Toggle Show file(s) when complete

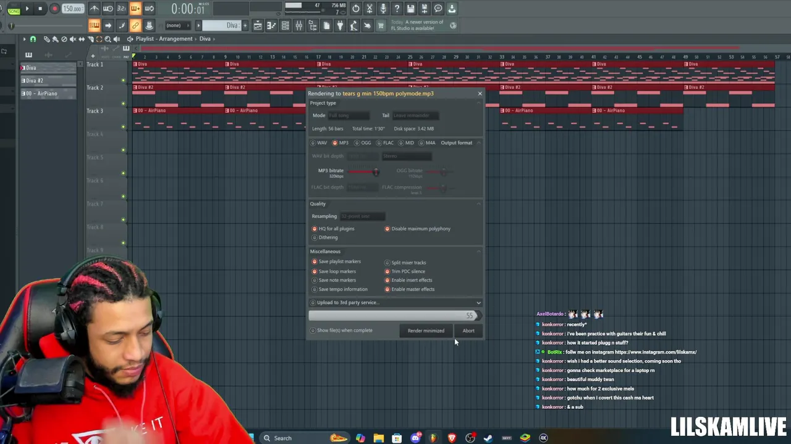342,331
